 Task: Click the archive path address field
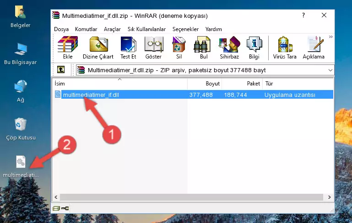(205, 70)
